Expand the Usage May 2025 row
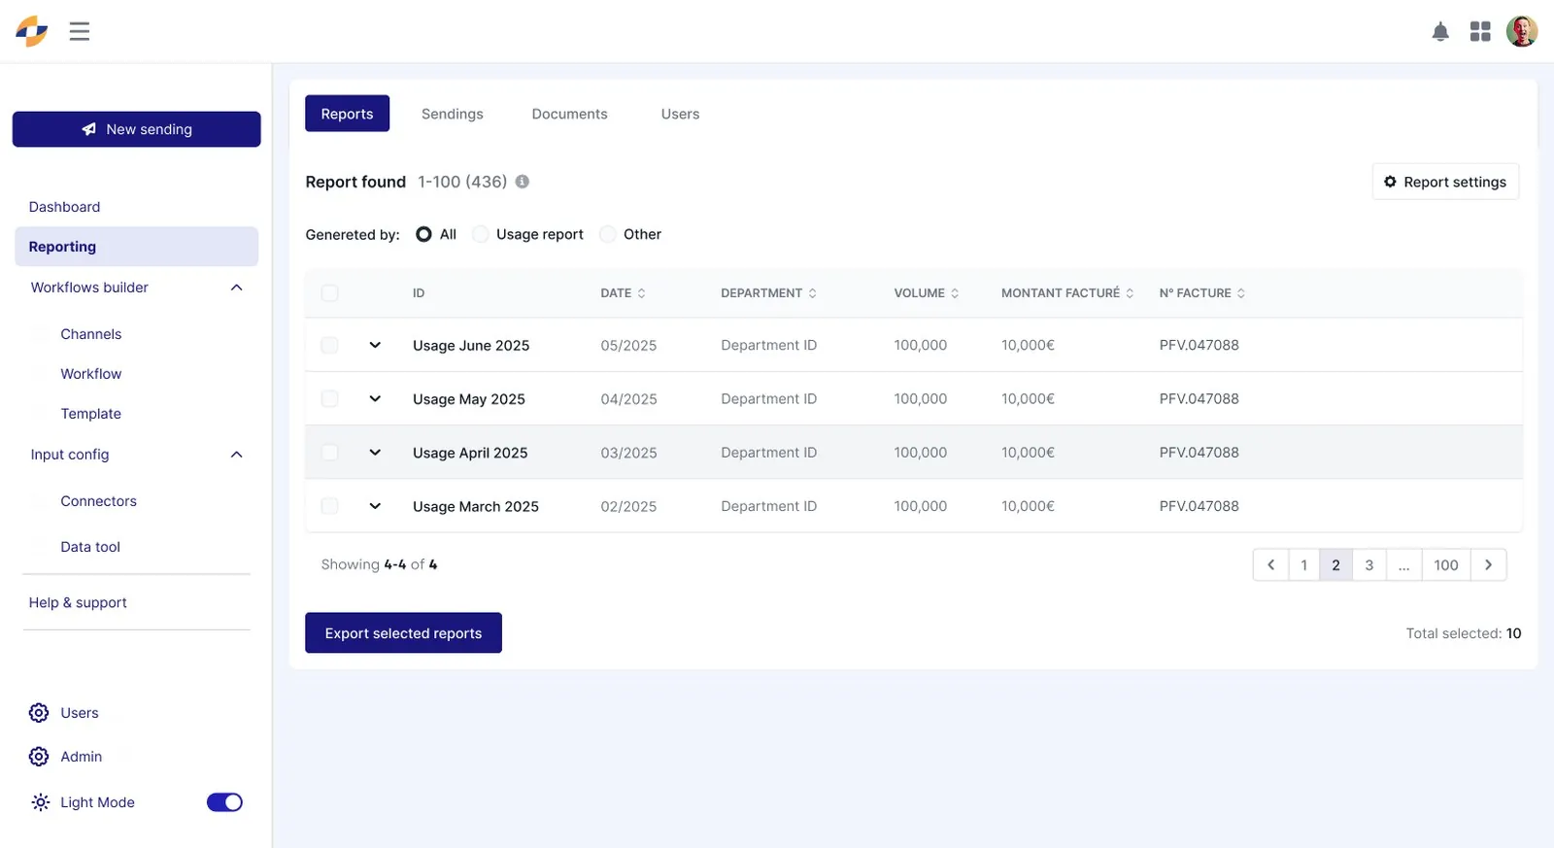Screen dimensions: 1554x848 pyautogui.click(x=375, y=398)
